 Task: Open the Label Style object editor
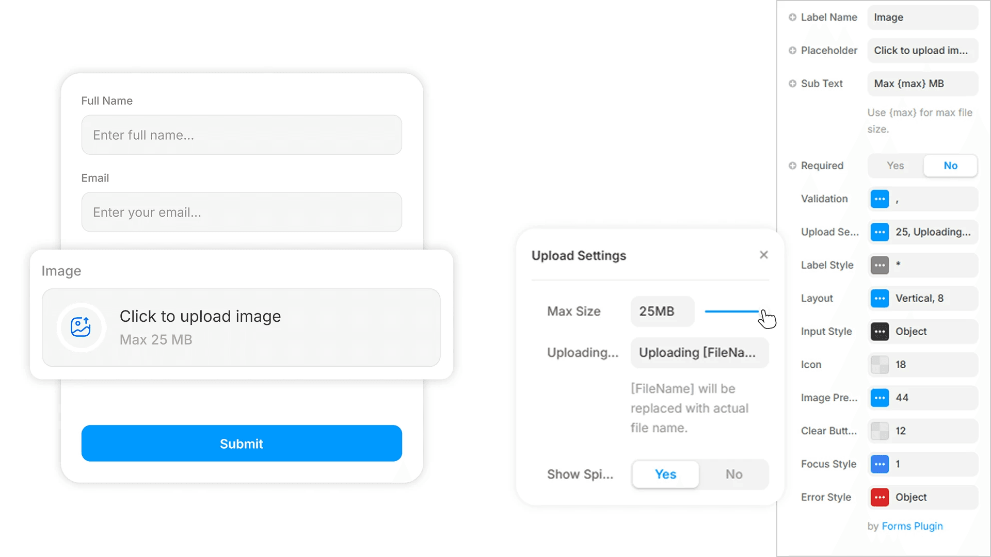coord(880,265)
